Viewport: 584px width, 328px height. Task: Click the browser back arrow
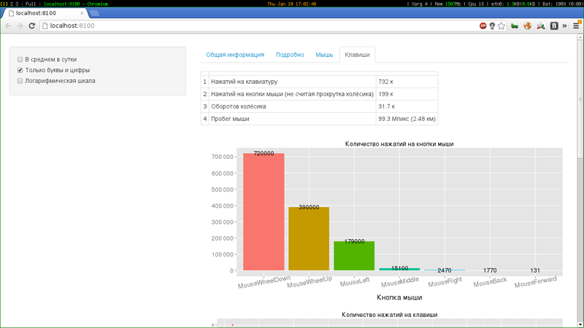(8, 26)
